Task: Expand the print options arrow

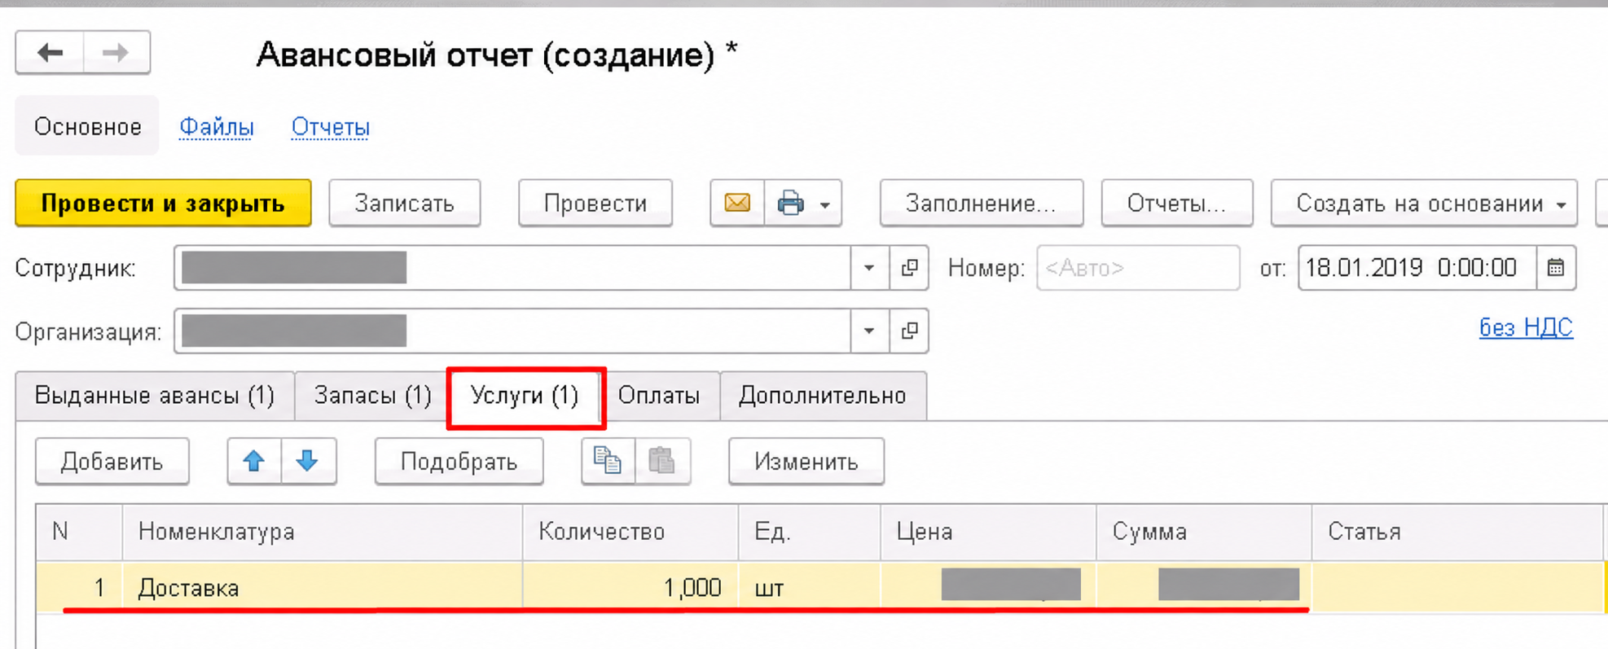Action: coord(825,204)
